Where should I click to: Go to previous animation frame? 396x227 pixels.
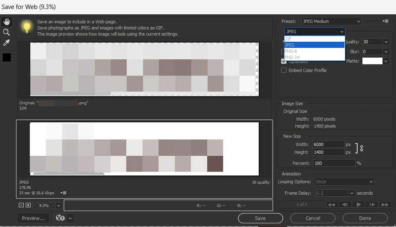tap(345, 205)
